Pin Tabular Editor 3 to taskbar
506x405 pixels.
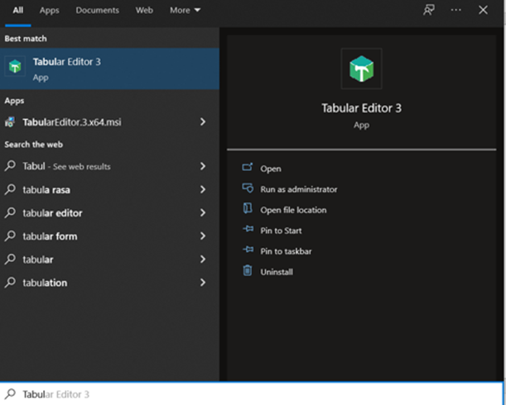tap(286, 251)
